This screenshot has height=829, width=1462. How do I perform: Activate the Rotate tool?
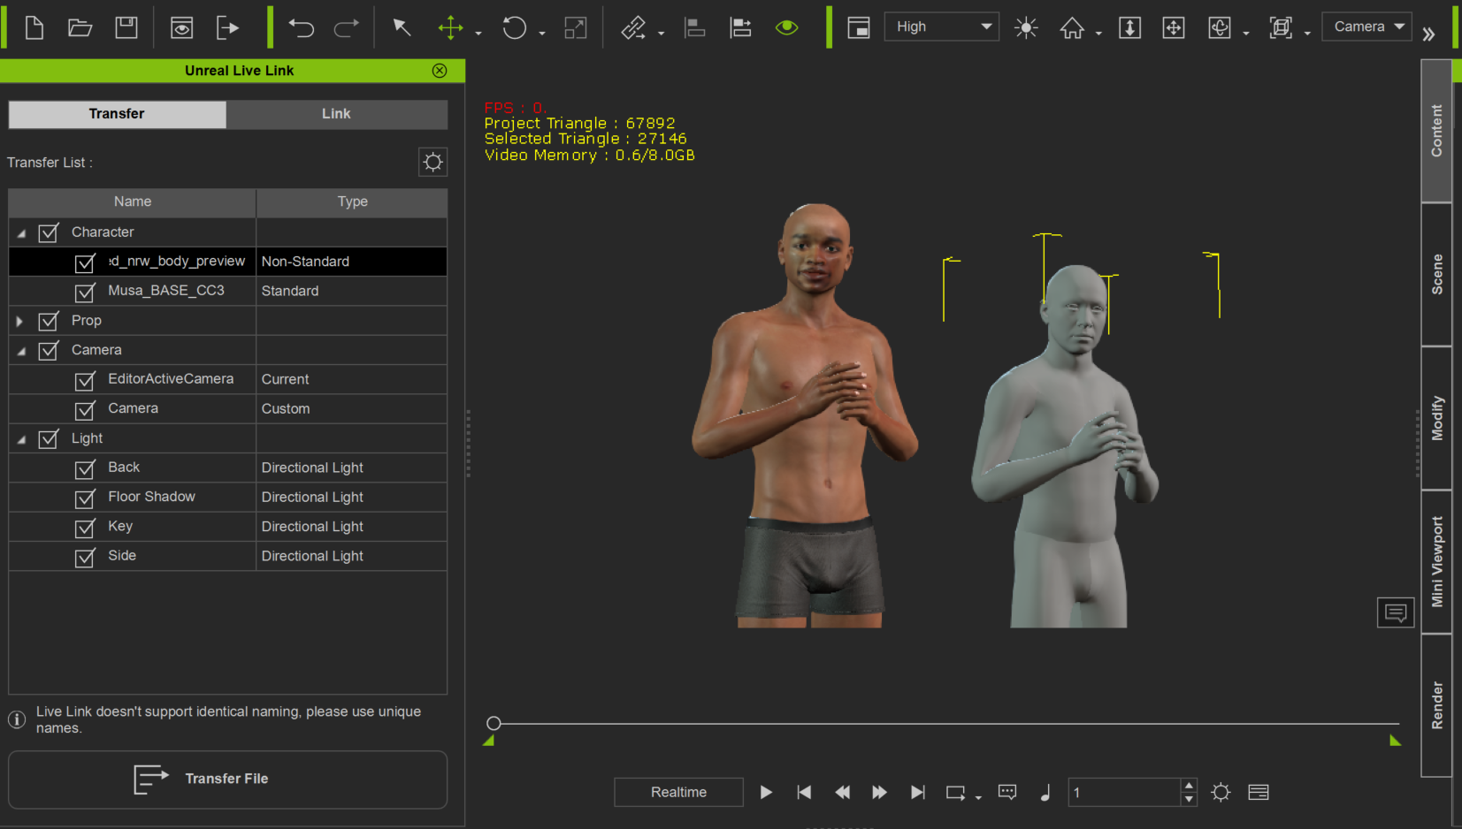[514, 27]
